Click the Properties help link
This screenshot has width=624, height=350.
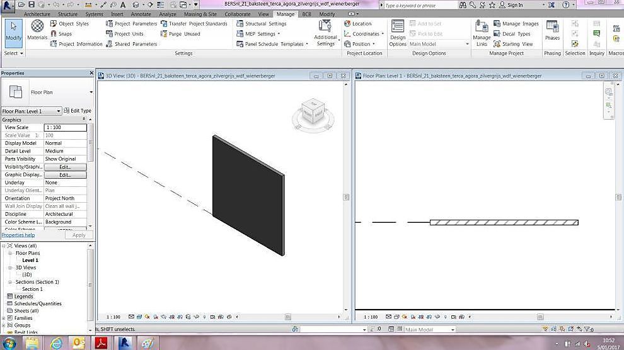point(18,235)
